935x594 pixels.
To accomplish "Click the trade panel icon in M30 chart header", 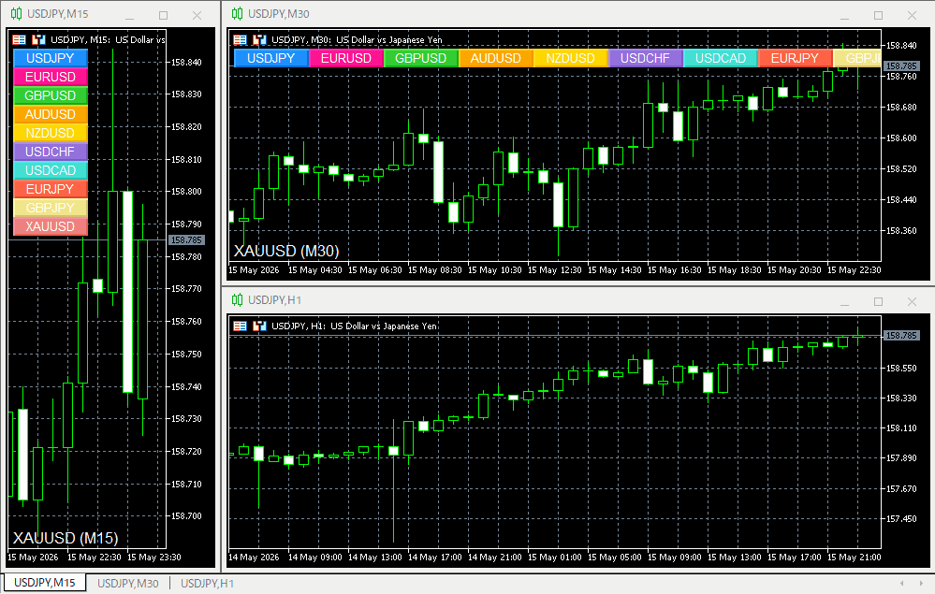I will click(x=241, y=40).
